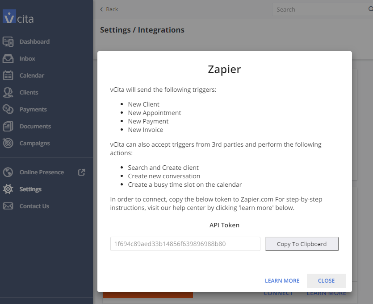The height and width of the screenshot is (304, 373).
Task: Go to the Calendar icon
Action: point(8,75)
